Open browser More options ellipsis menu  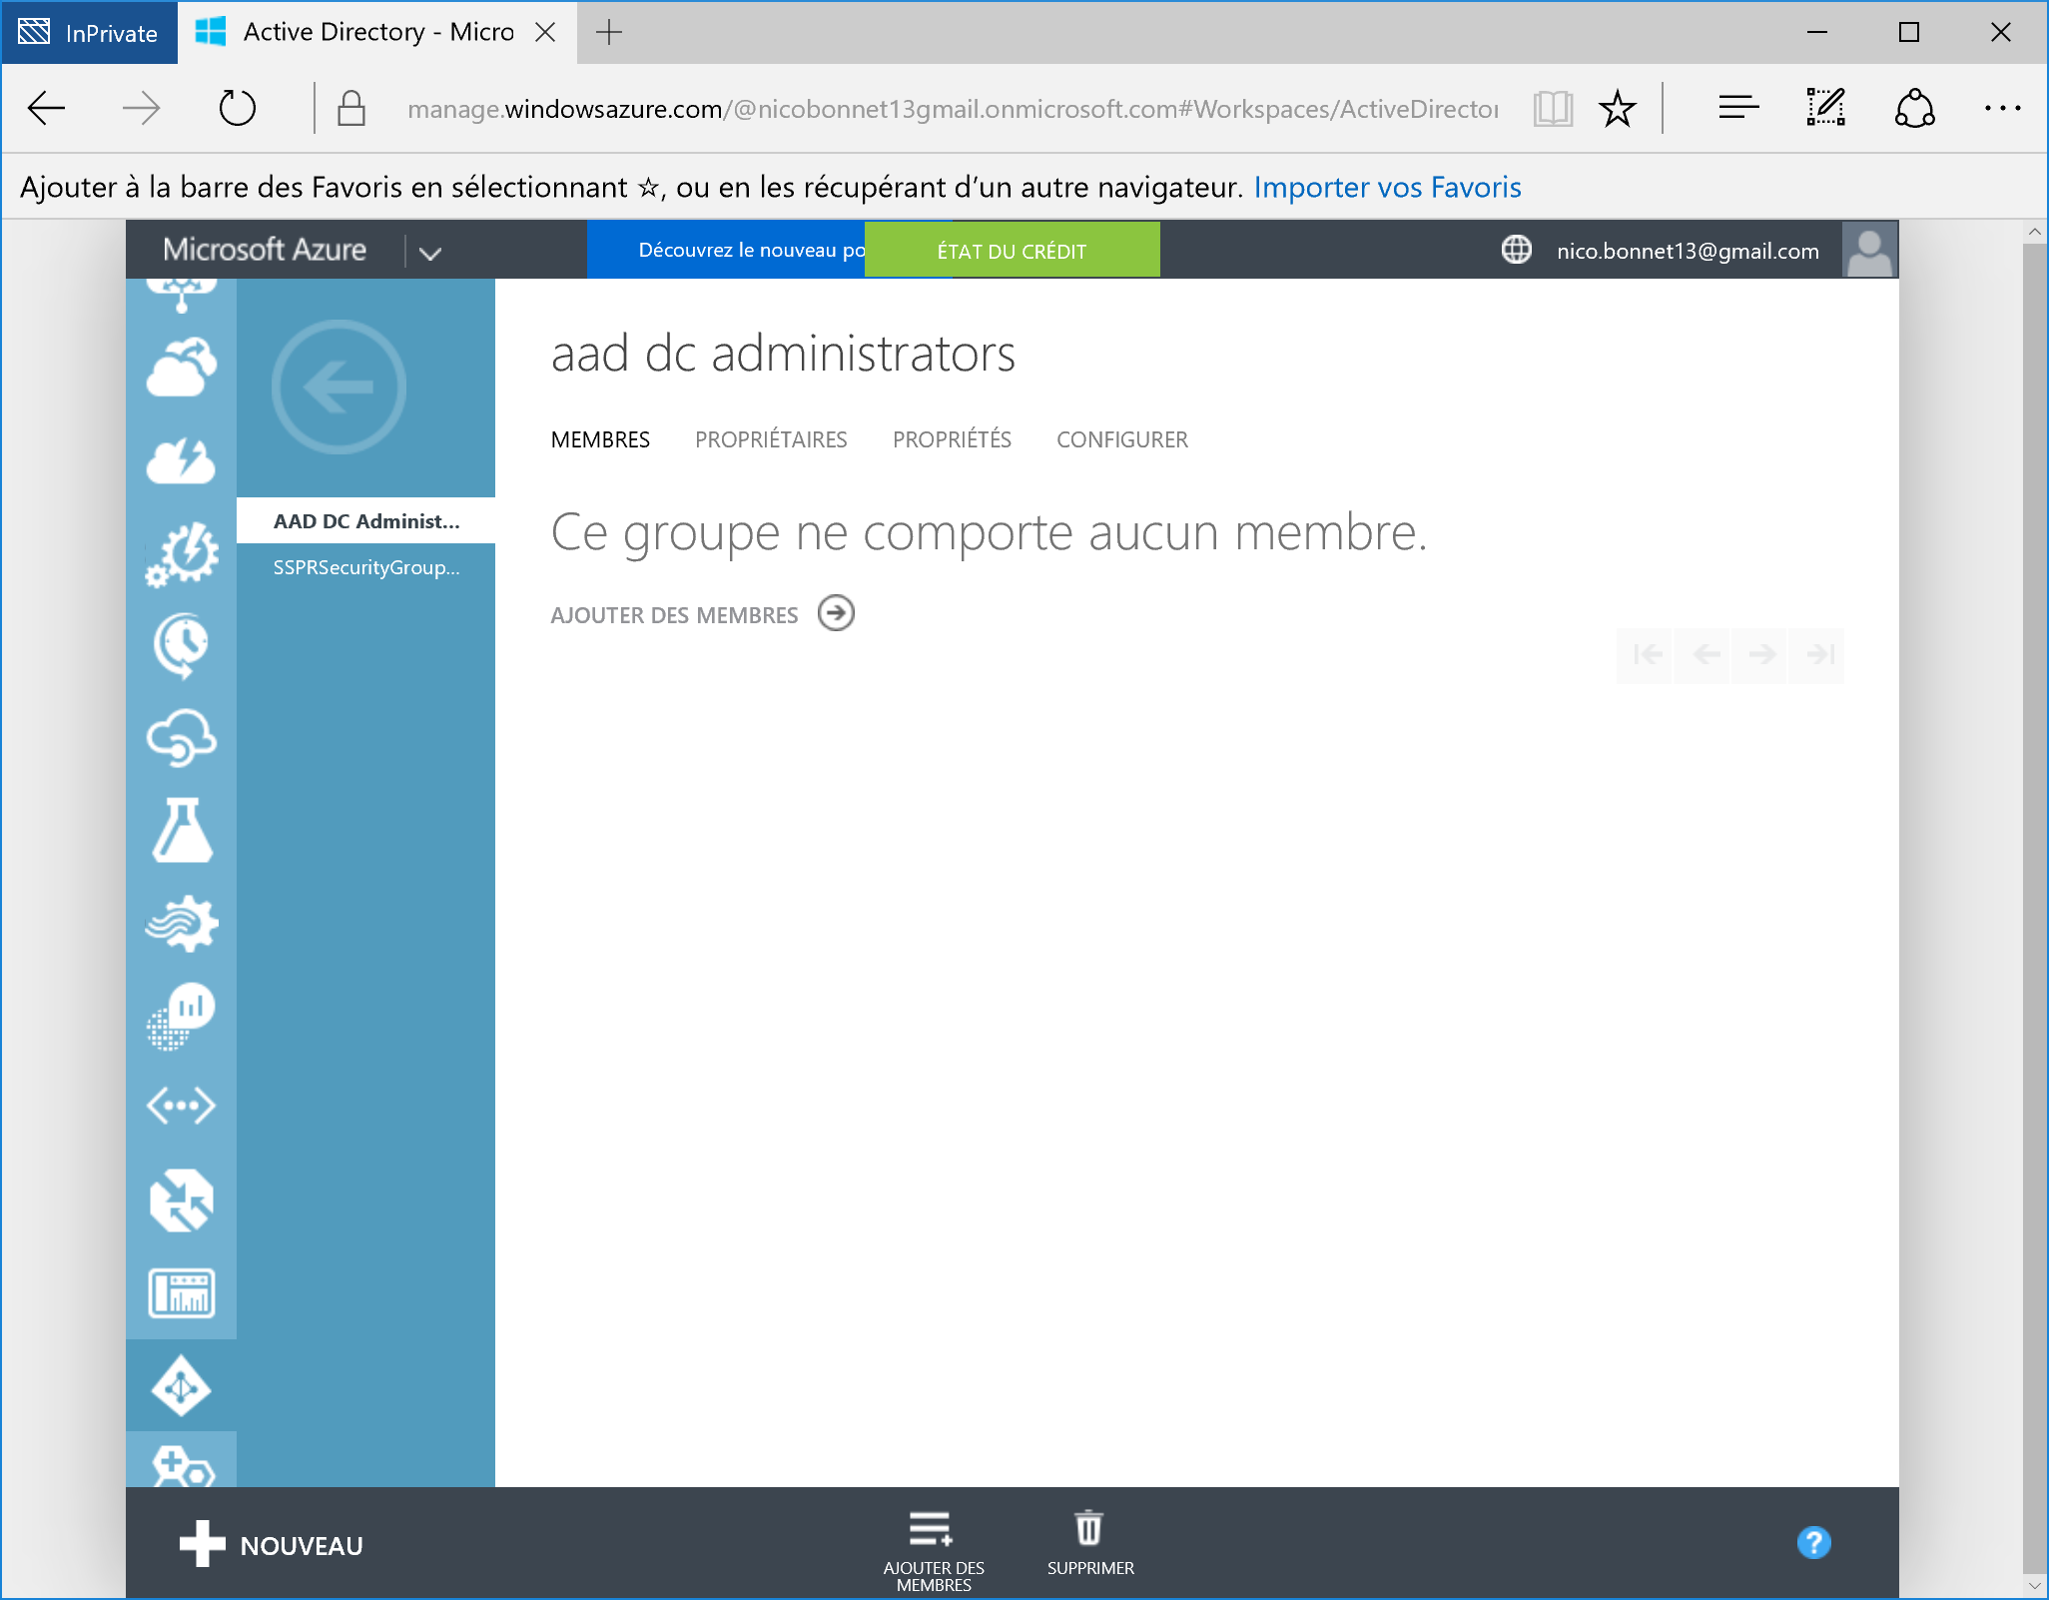tap(2002, 108)
